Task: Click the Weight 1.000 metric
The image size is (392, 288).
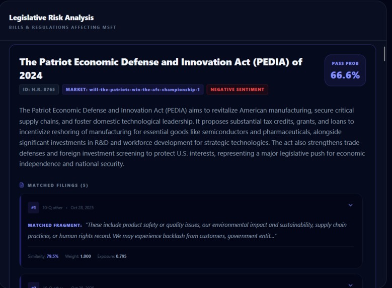Action: tap(78, 256)
